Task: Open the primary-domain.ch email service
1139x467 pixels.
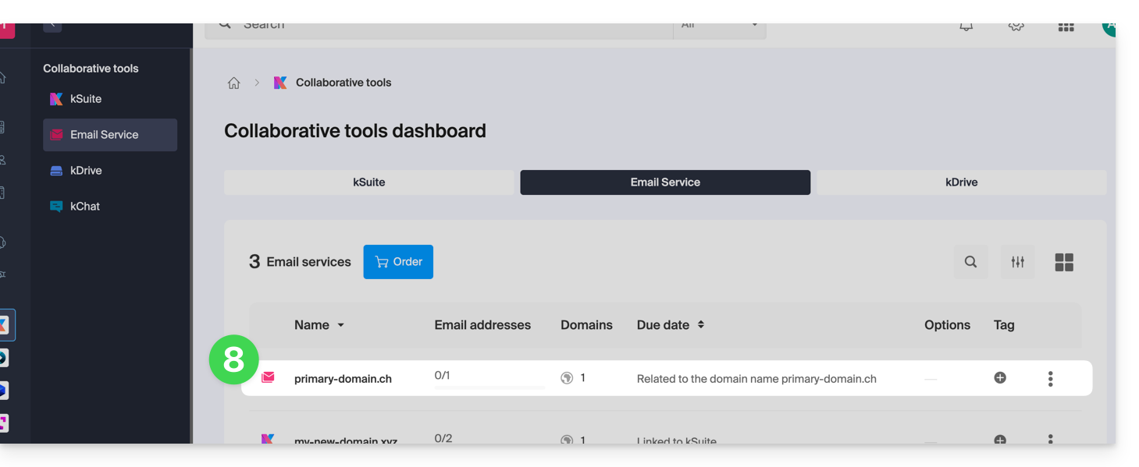Action: coord(343,379)
